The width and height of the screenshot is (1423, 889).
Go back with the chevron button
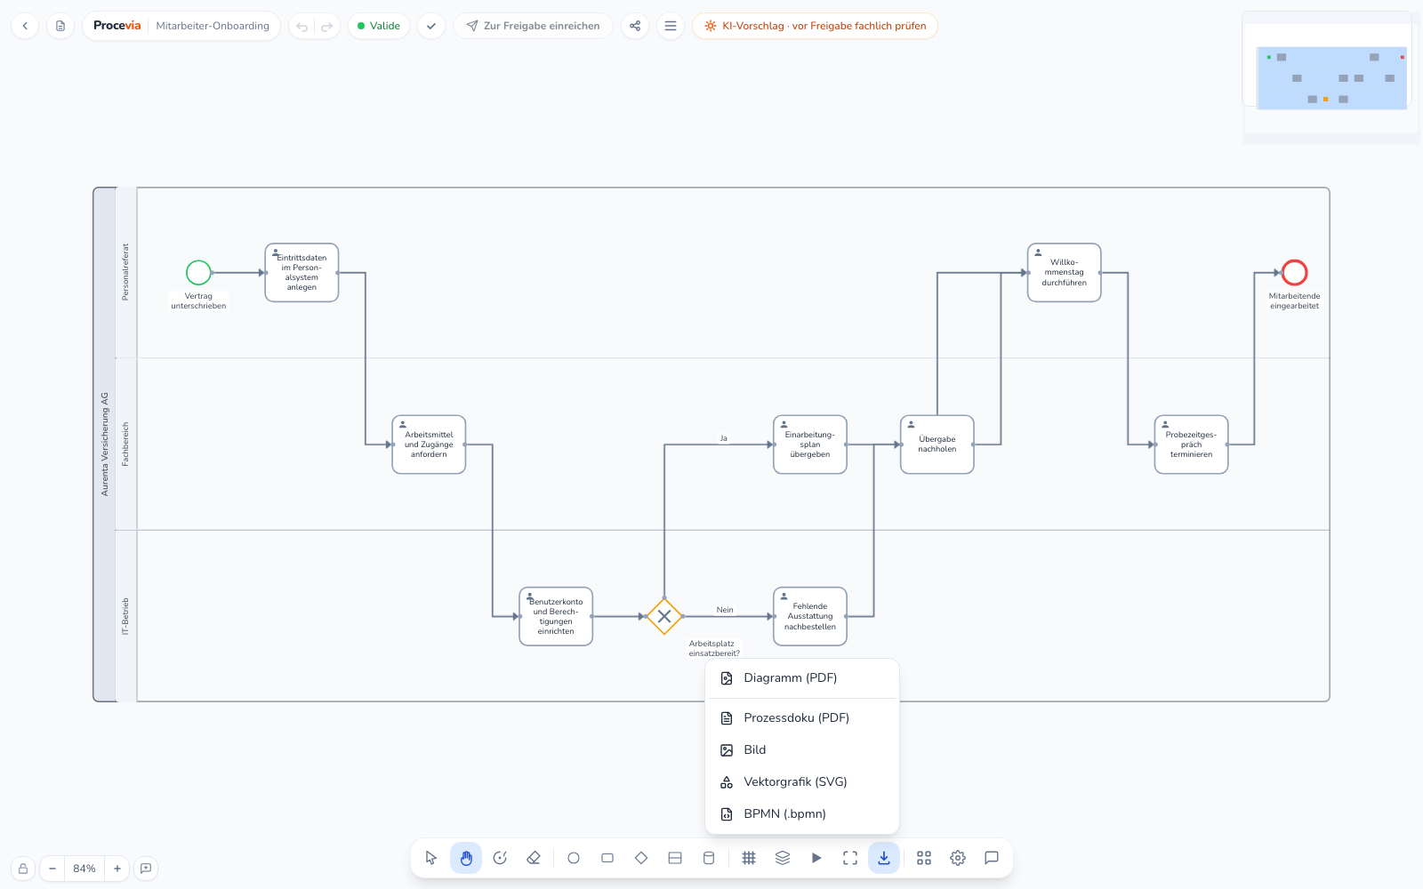pyautogui.click(x=25, y=26)
